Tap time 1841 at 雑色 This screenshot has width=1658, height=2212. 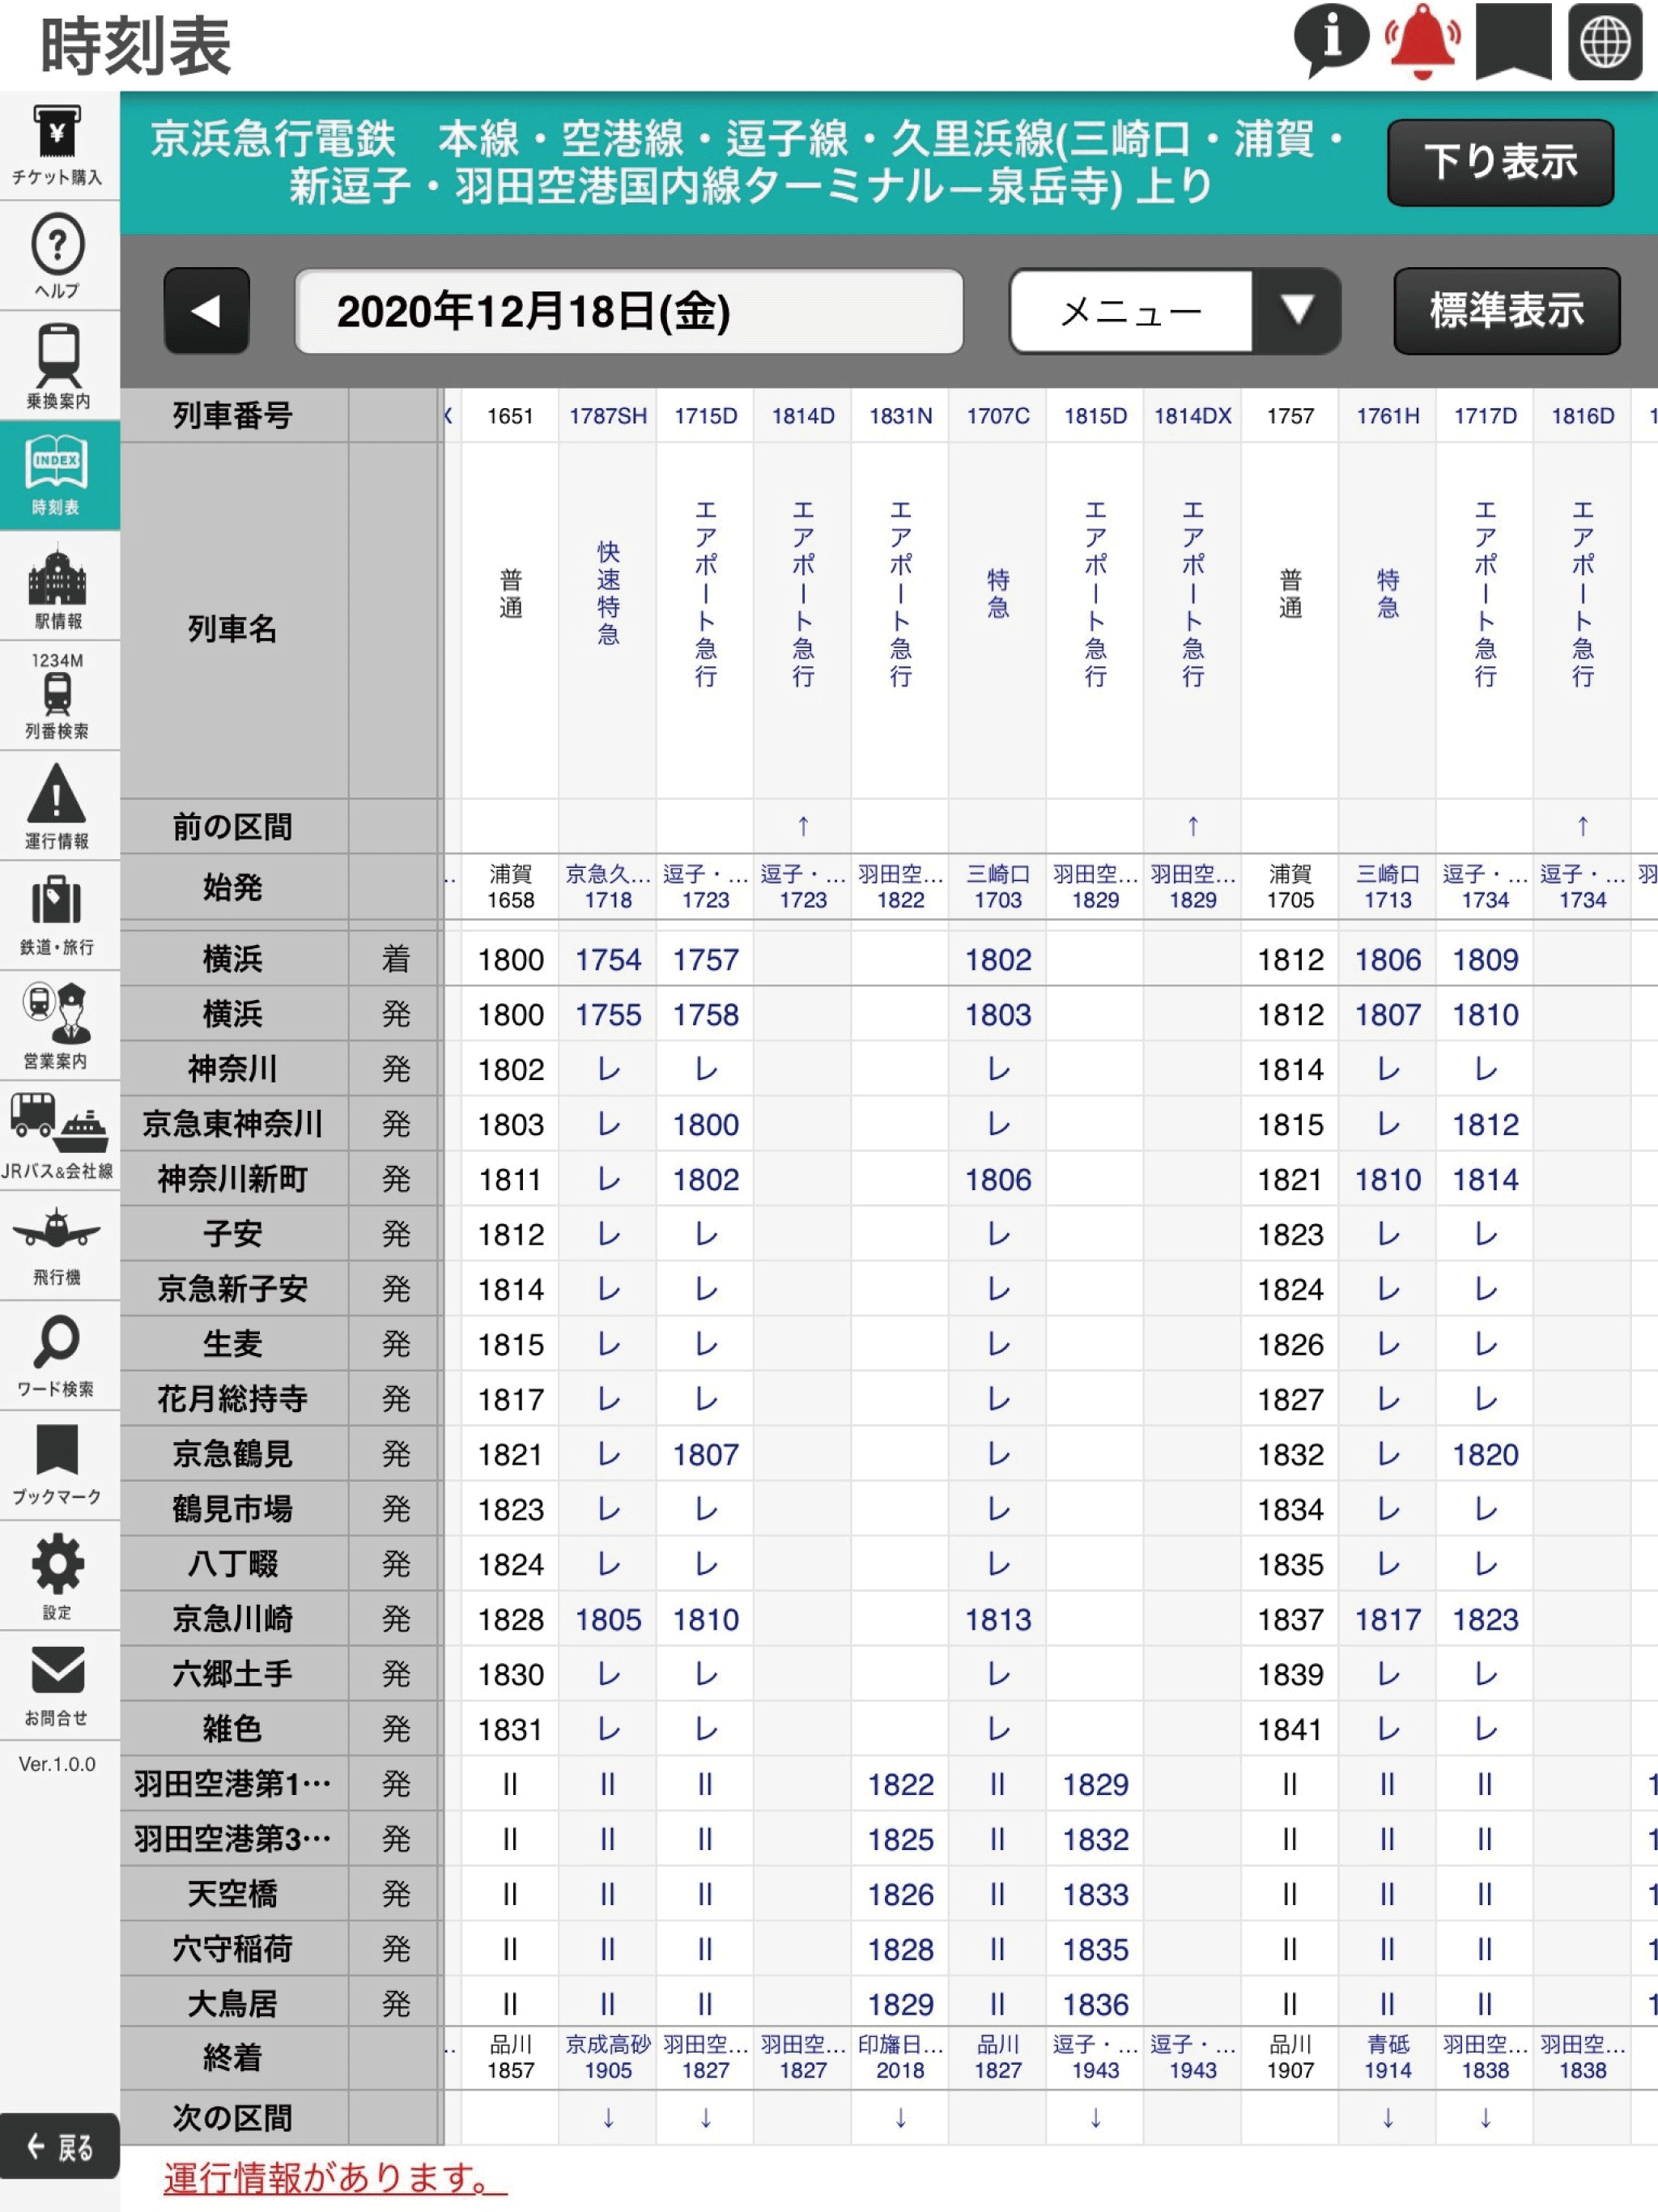coord(1291,1729)
